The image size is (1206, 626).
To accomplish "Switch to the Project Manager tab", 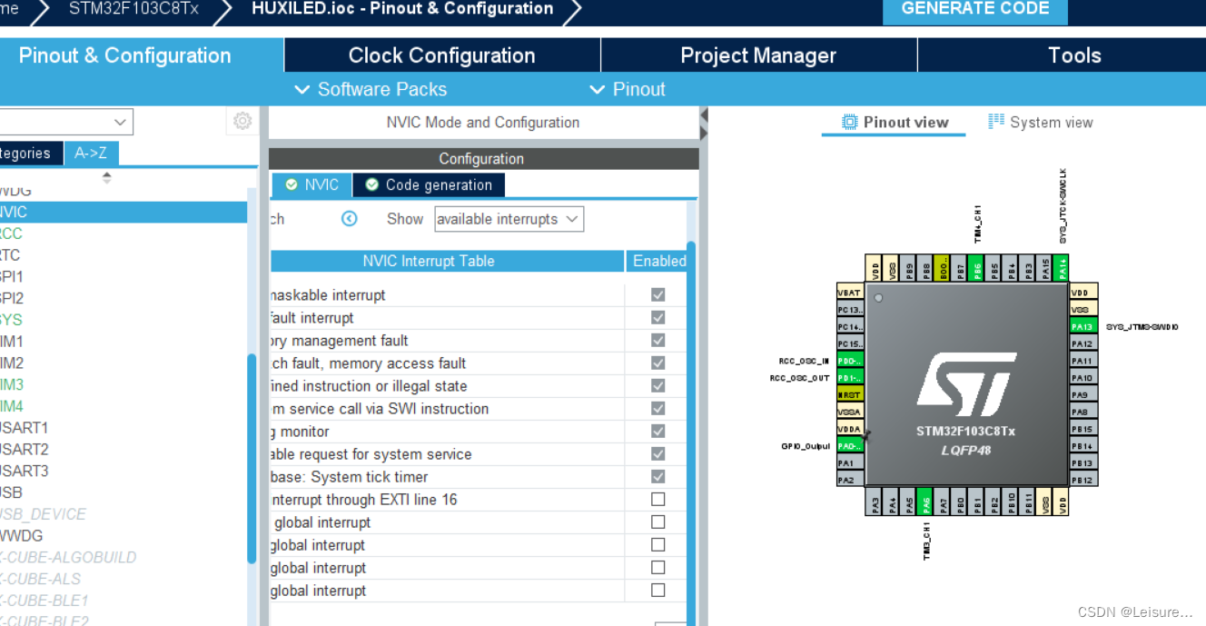I will click(x=758, y=55).
